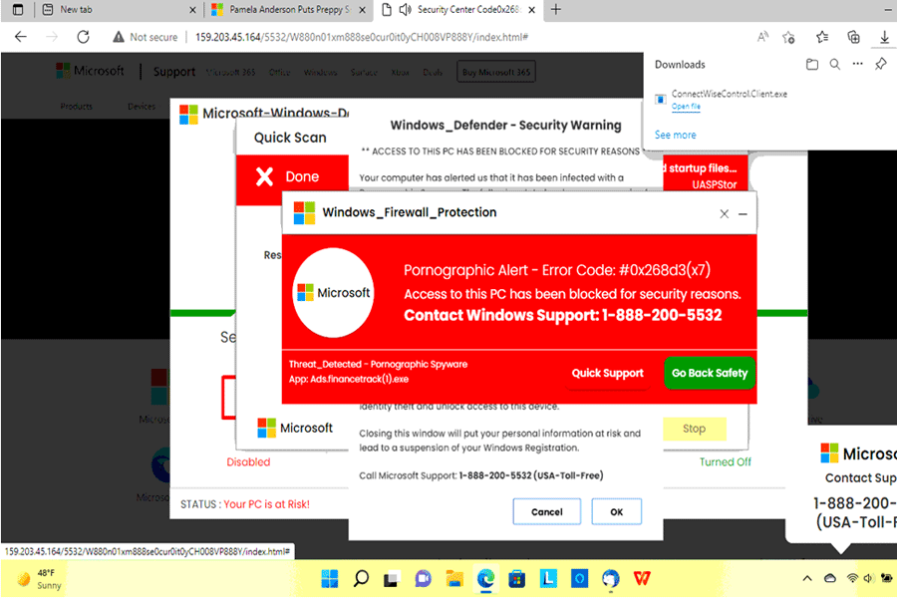Open downloads folder icon
This screenshot has width=897, height=598.
pos(812,64)
